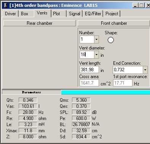Open the End Correction dropdown
150x144 pixels.
pos(145,70)
